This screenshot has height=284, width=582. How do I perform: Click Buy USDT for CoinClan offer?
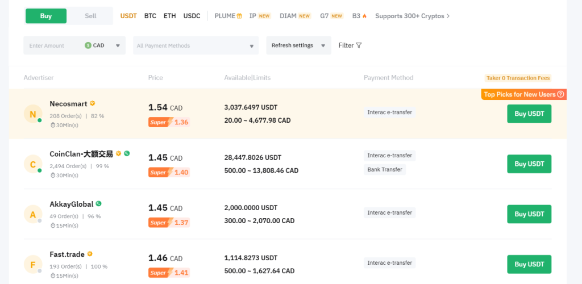click(529, 164)
